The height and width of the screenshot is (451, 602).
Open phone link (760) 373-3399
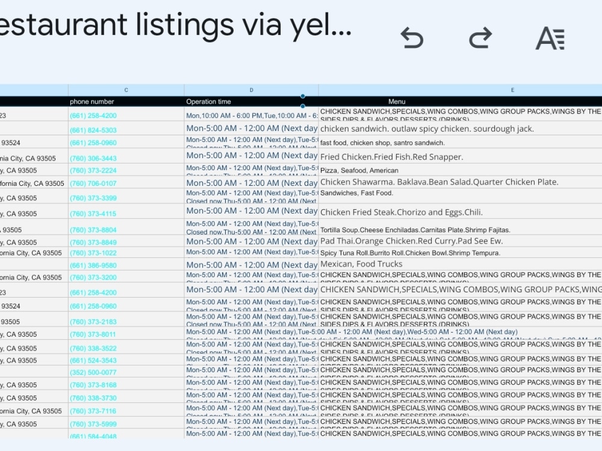[x=93, y=198]
